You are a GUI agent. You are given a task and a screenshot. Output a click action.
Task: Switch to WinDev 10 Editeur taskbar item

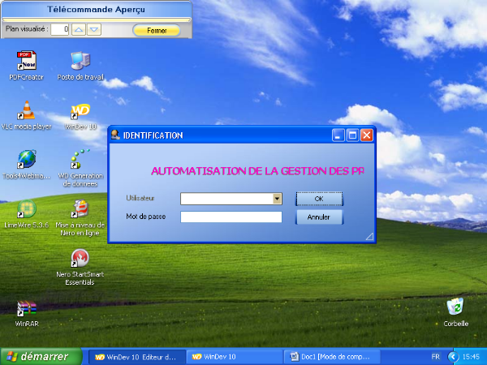(x=137, y=357)
